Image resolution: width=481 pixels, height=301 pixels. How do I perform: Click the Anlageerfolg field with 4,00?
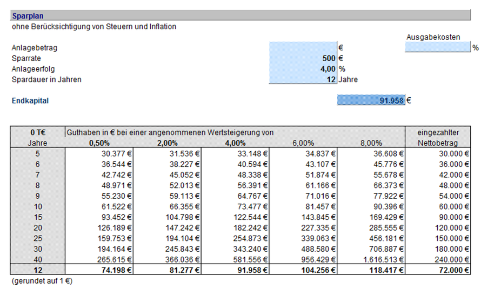coord(302,69)
